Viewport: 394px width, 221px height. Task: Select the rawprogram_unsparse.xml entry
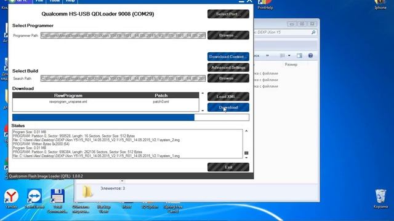68,102
